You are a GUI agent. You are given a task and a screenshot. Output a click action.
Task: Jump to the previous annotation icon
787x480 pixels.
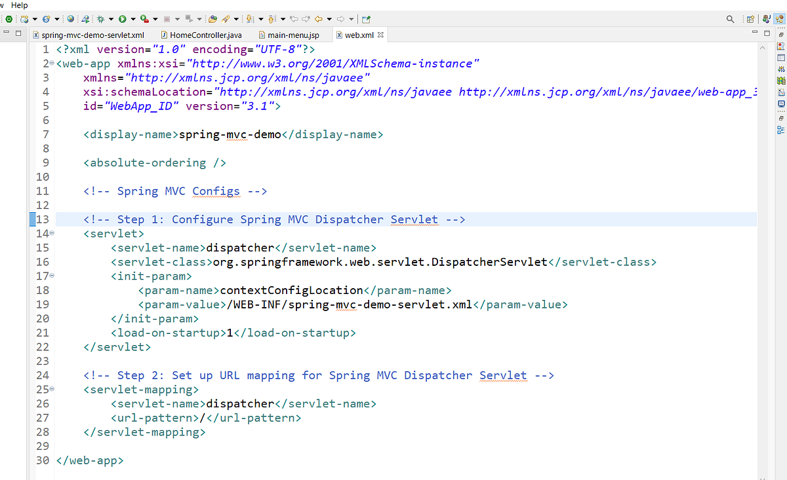272,19
